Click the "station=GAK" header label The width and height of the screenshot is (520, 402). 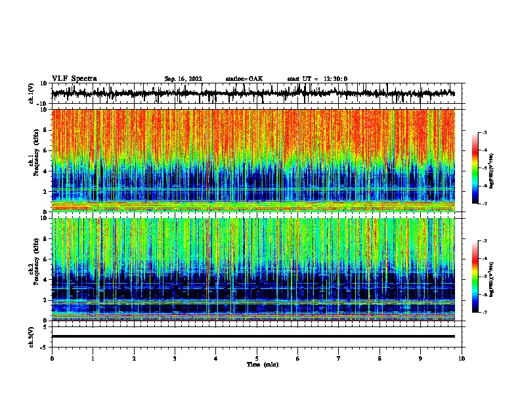tap(244, 79)
